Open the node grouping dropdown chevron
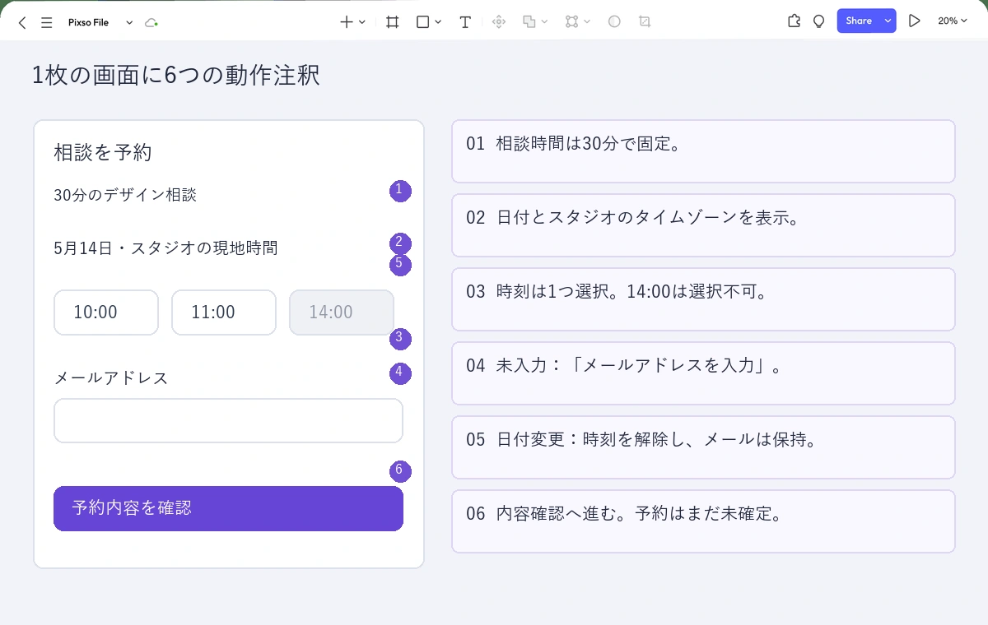The height and width of the screenshot is (625, 988). (x=587, y=22)
